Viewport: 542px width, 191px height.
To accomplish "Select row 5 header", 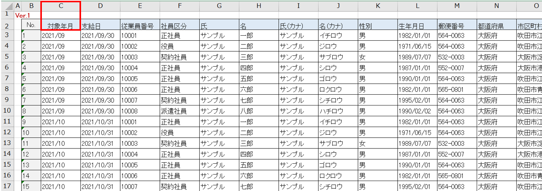I will 7,57.
